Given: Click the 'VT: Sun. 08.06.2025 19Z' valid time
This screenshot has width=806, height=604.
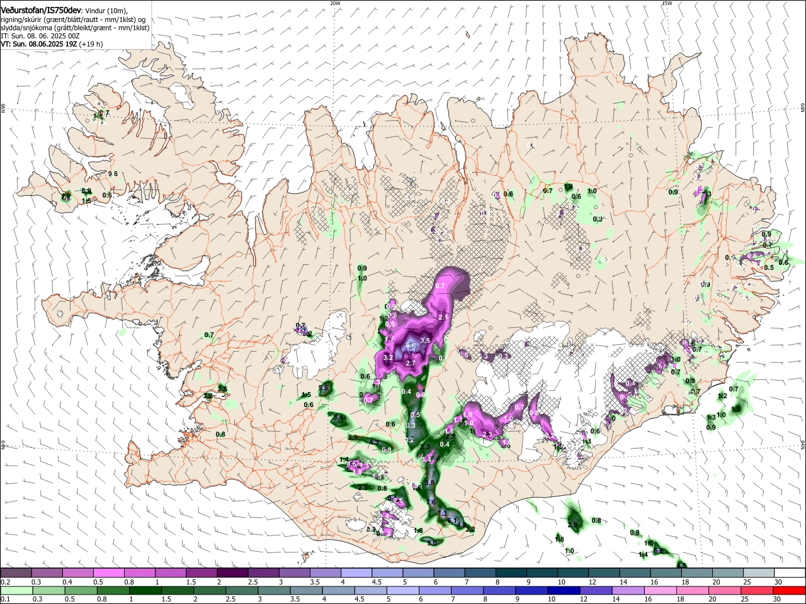Looking at the screenshot, I should 39,44.
